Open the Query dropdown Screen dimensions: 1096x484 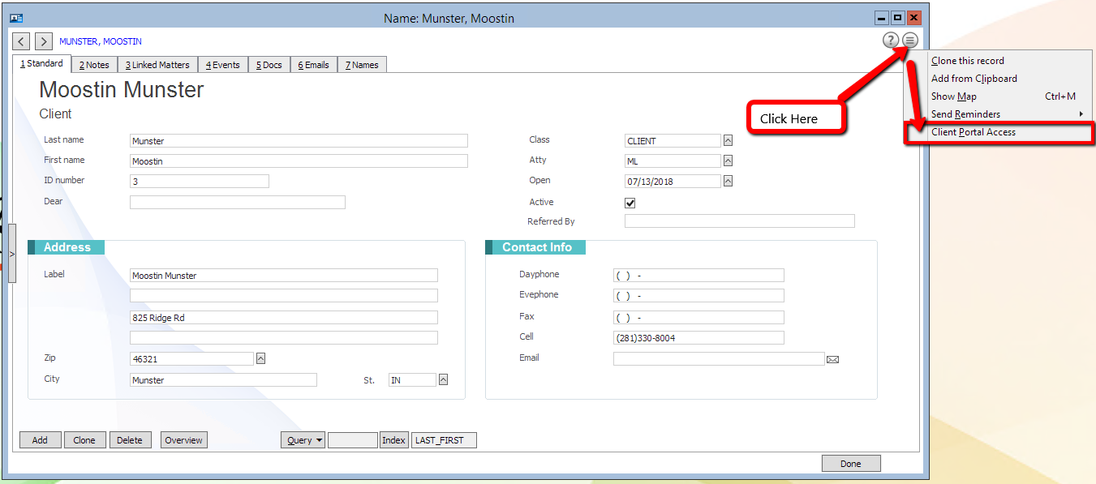tap(302, 439)
